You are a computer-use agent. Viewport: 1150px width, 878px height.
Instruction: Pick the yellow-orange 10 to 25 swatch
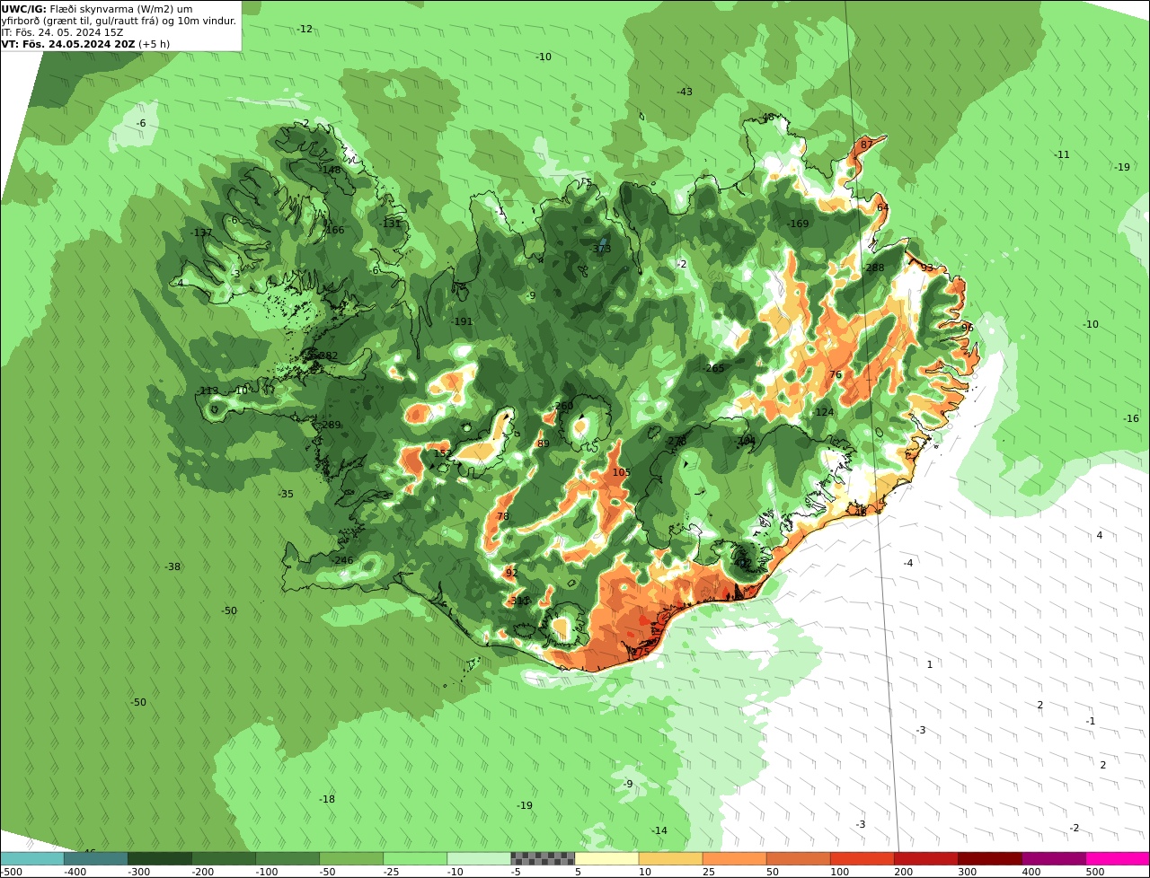click(x=670, y=858)
